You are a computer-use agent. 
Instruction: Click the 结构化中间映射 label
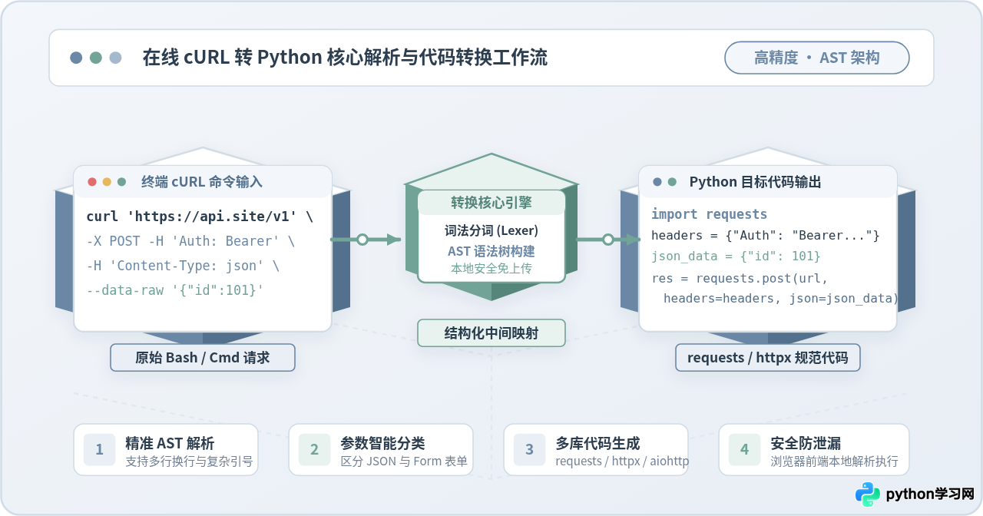click(491, 333)
